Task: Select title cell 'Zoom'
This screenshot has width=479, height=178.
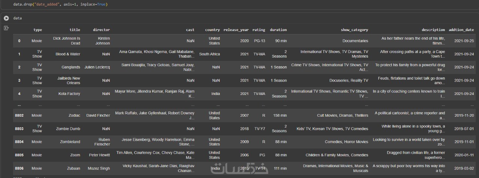Action: point(75,155)
